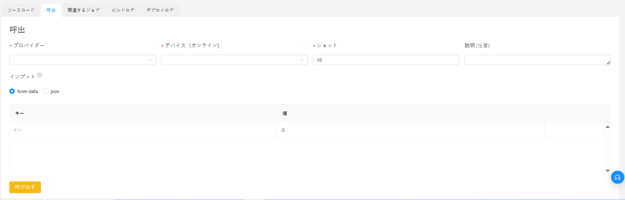Click the キー input cell in the table
This screenshot has height=200, width=625.
point(143,130)
